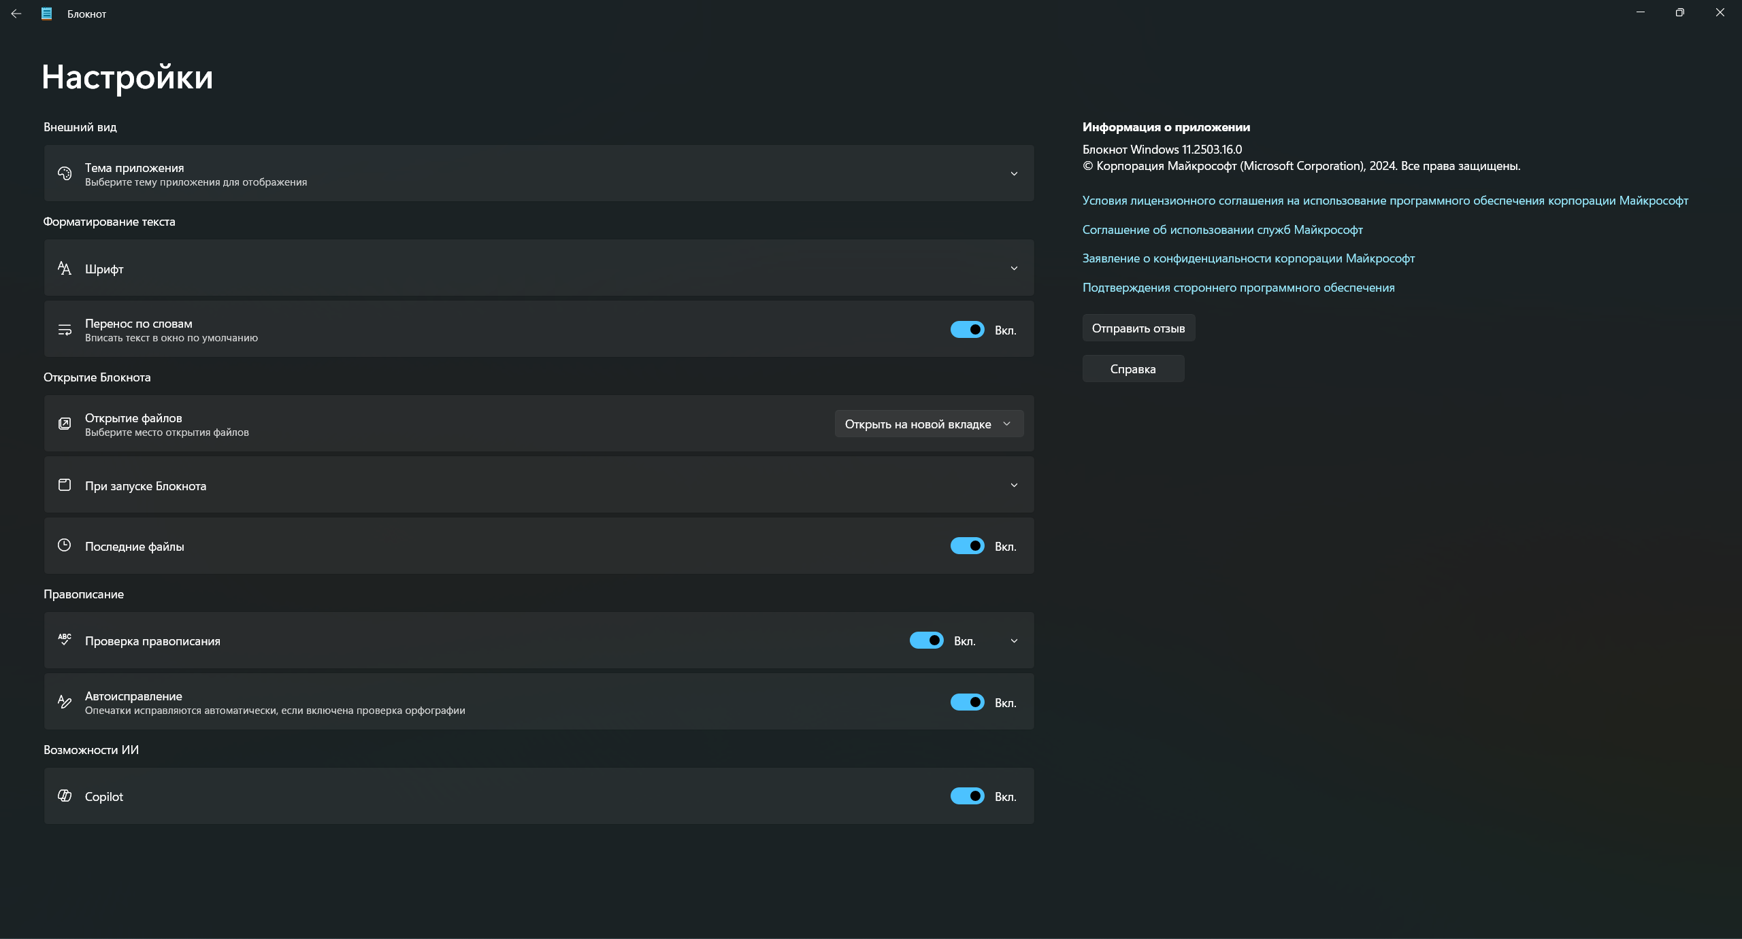The height and width of the screenshot is (939, 1742).
Task: Click the back arrow icon
Action: click(x=16, y=14)
